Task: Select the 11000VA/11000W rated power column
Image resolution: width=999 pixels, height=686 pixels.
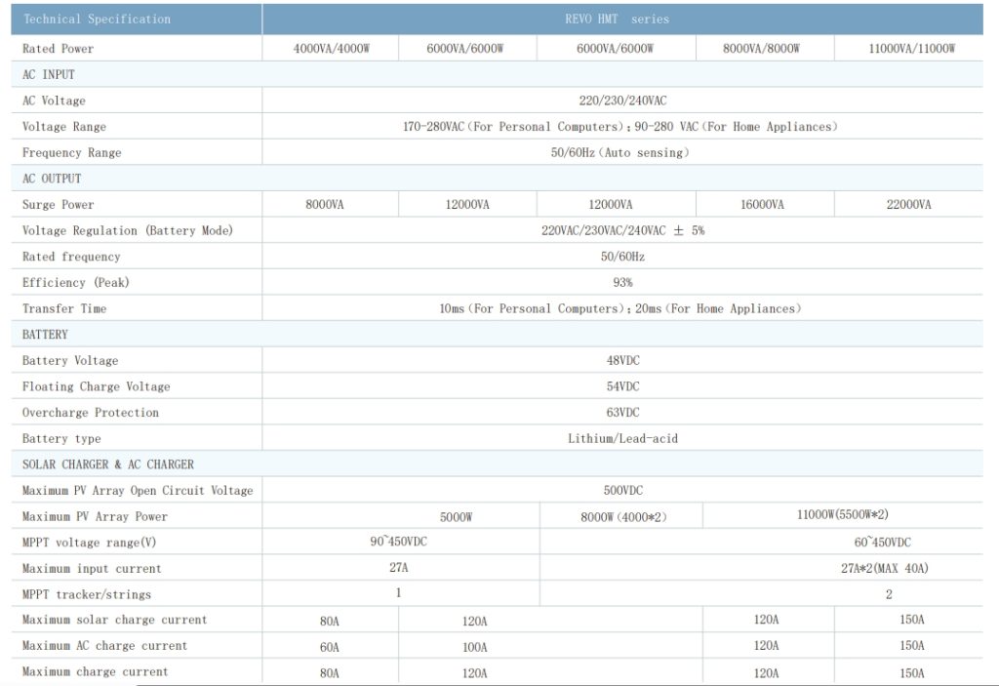Action: pos(911,49)
